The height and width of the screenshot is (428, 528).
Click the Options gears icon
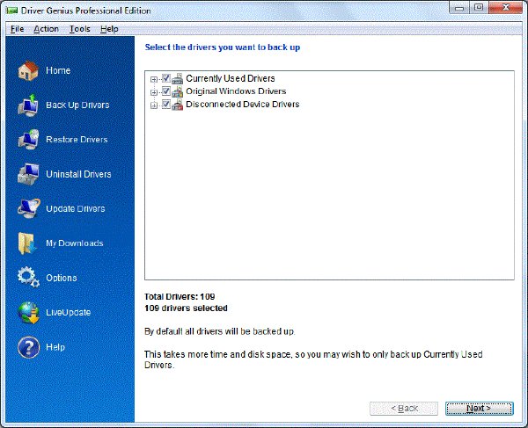[x=28, y=278]
